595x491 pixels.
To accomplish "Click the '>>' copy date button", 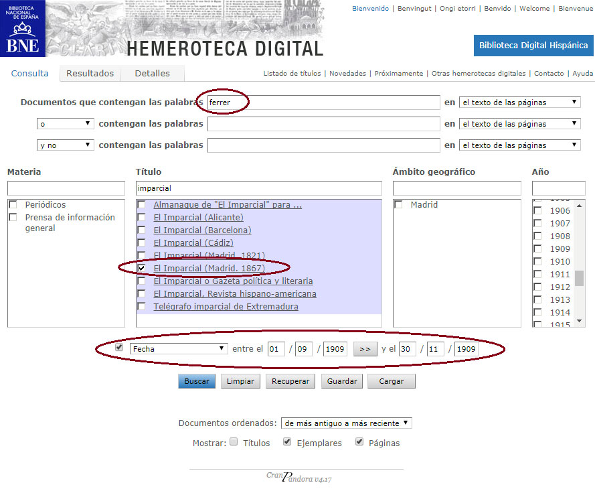I will click(x=365, y=348).
